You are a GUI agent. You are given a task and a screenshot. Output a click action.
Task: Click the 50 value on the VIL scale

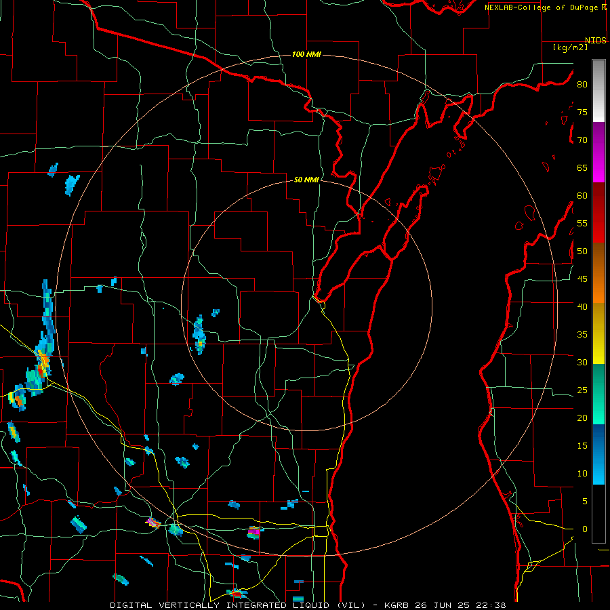pyautogui.click(x=582, y=251)
